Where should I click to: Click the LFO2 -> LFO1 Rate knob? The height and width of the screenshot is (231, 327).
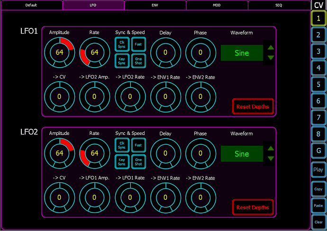(130, 198)
